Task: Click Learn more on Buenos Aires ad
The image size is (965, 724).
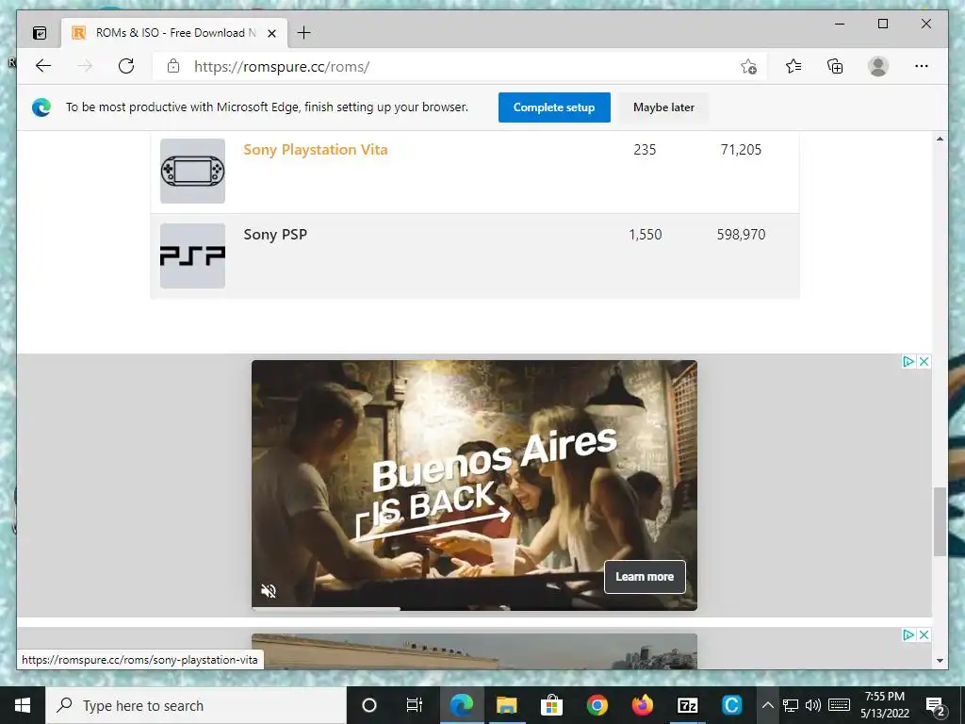Action: [645, 577]
